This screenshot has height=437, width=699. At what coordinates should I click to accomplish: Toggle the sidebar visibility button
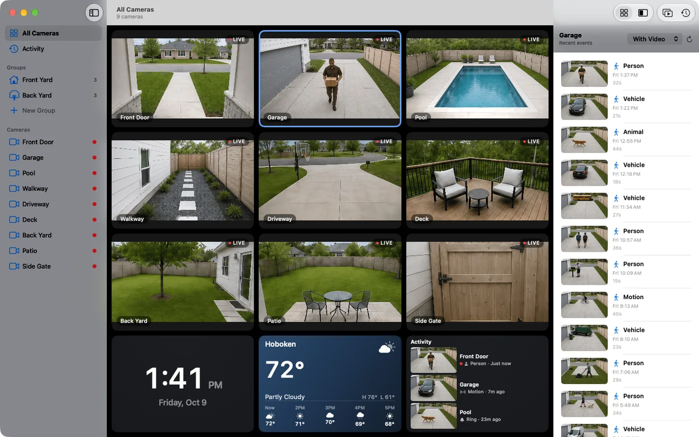(x=94, y=13)
